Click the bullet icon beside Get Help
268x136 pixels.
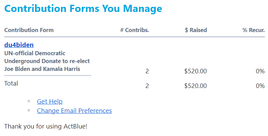click(29, 101)
